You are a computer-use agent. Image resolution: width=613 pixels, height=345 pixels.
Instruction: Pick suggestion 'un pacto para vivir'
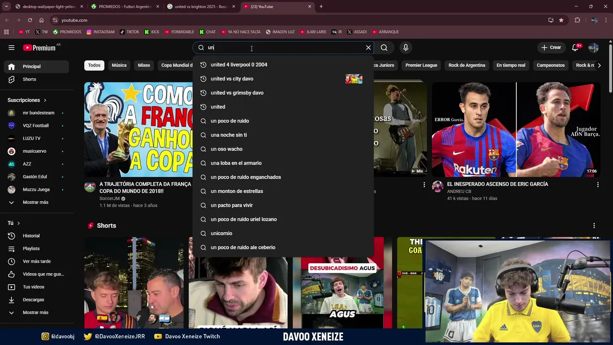click(283, 205)
